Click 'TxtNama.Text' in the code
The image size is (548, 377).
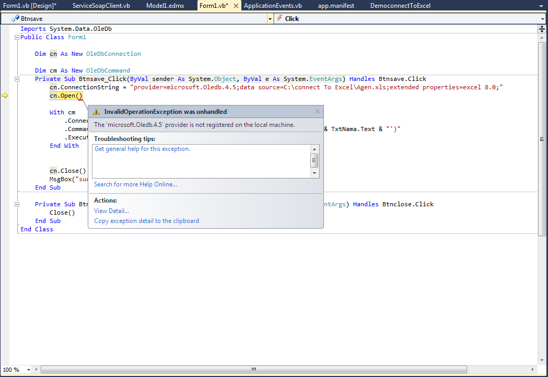click(353, 129)
